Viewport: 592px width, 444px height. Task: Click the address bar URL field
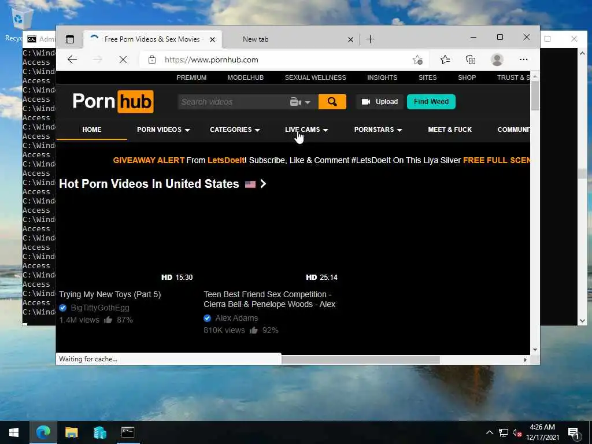point(283,60)
